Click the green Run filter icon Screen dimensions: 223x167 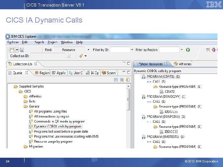click(x=188, y=50)
